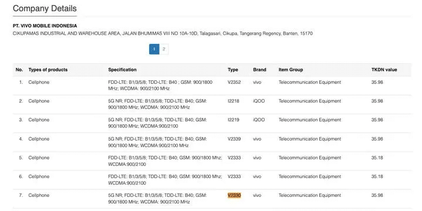The width and height of the screenshot is (422, 211).
Task: Click the FDD-LTE specification in row 6
Action: (x=165, y=180)
